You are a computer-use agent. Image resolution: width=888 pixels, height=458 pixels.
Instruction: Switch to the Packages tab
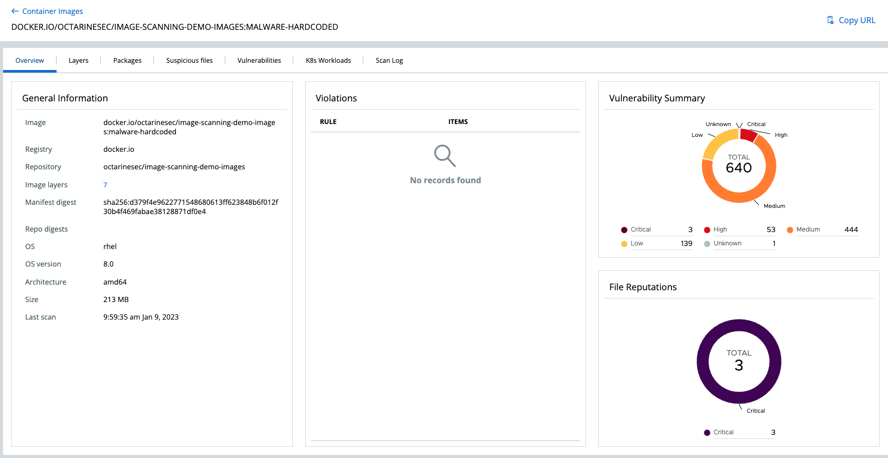(x=127, y=61)
